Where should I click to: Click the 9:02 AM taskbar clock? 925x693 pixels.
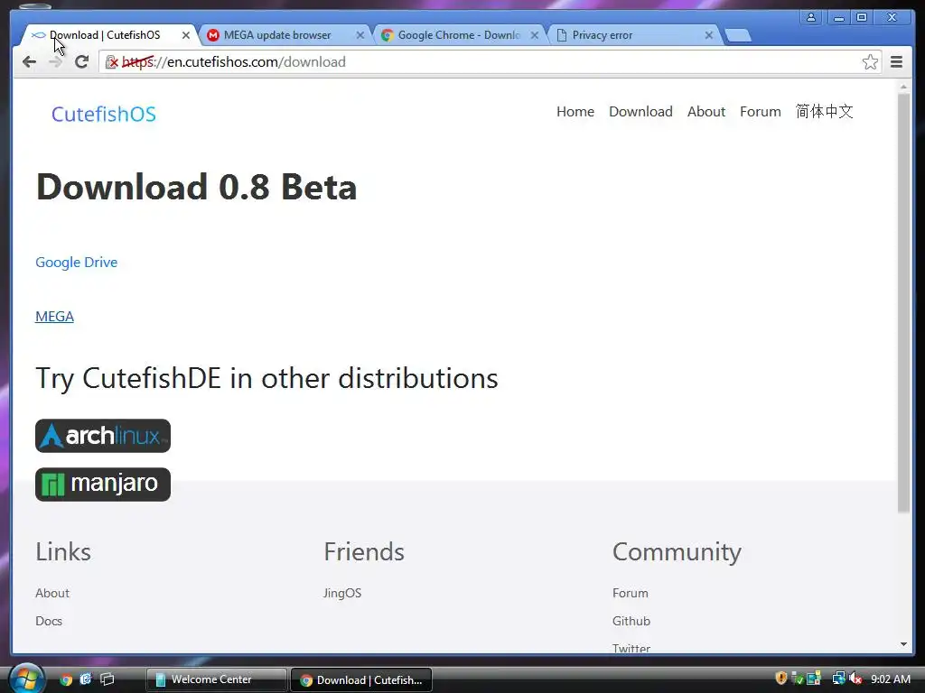tap(891, 679)
